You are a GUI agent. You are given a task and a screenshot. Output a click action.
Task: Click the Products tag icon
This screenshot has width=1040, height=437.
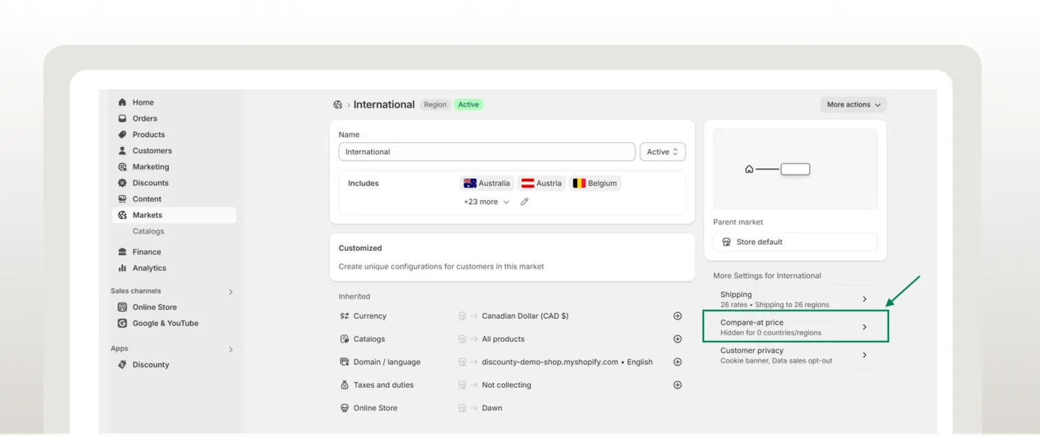122,135
